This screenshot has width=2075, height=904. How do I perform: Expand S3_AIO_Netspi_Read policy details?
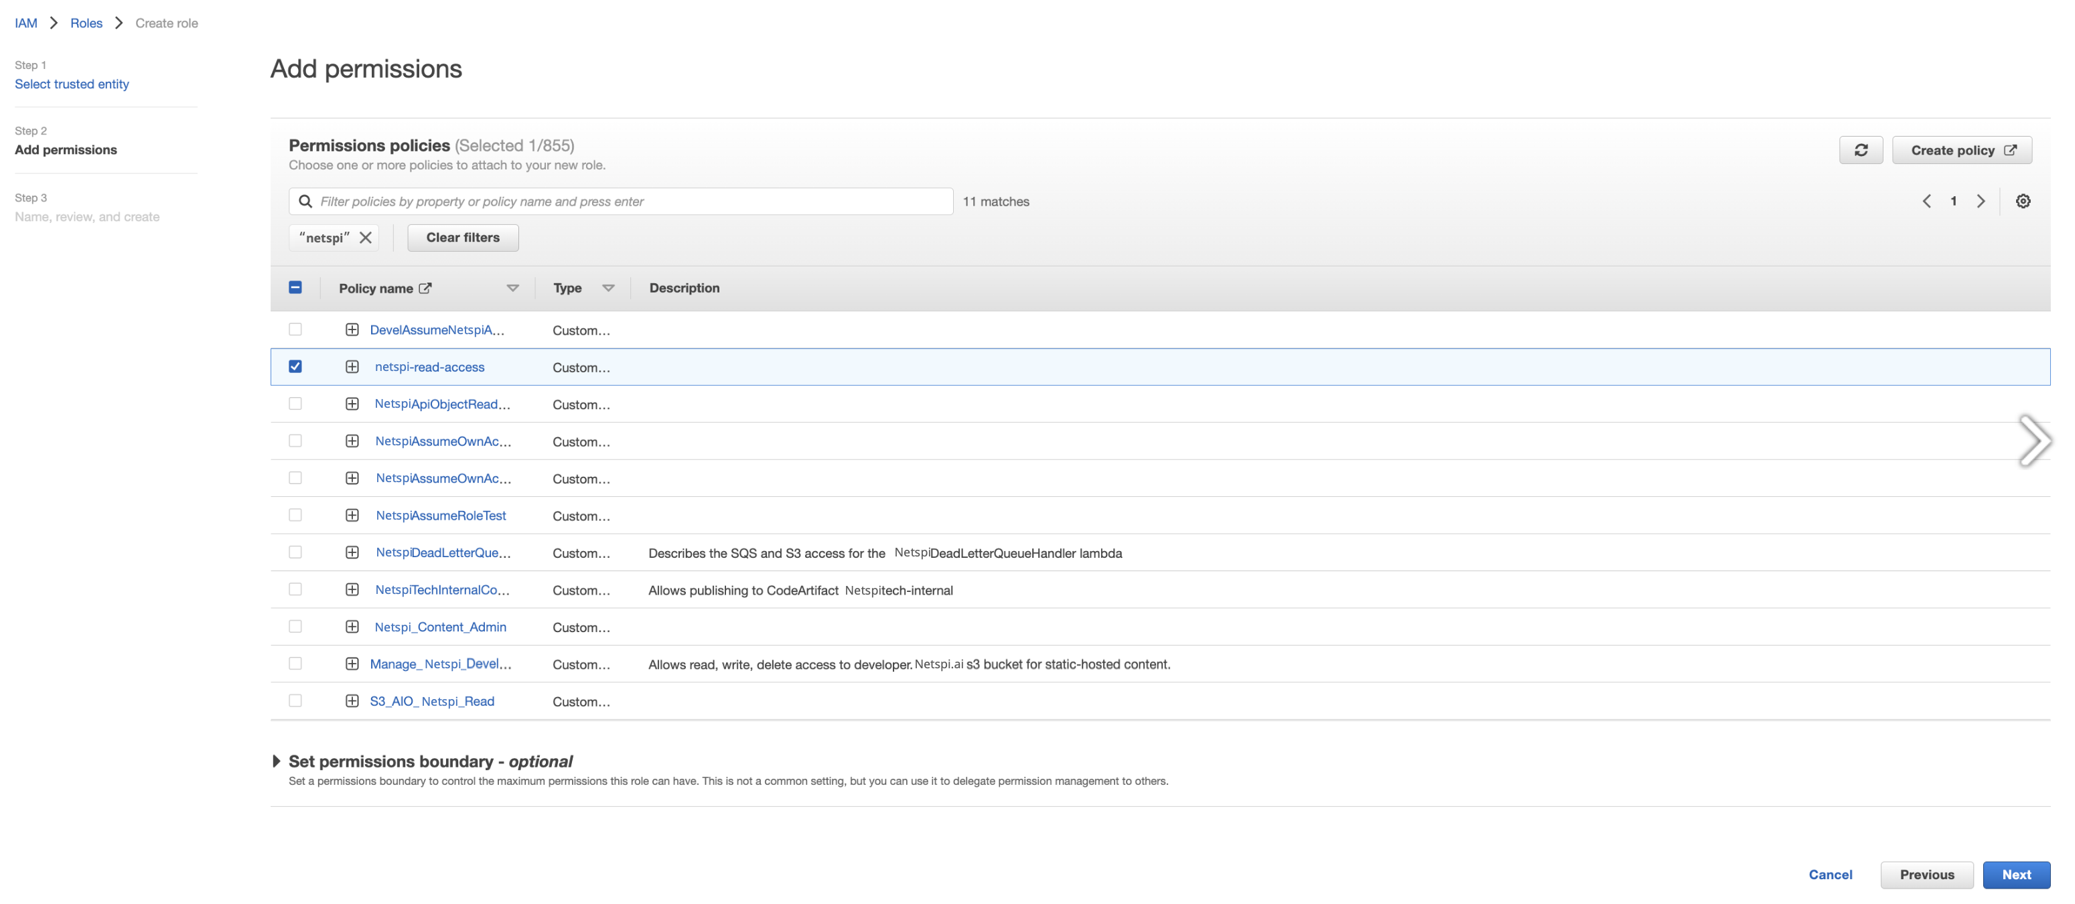(x=352, y=701)
